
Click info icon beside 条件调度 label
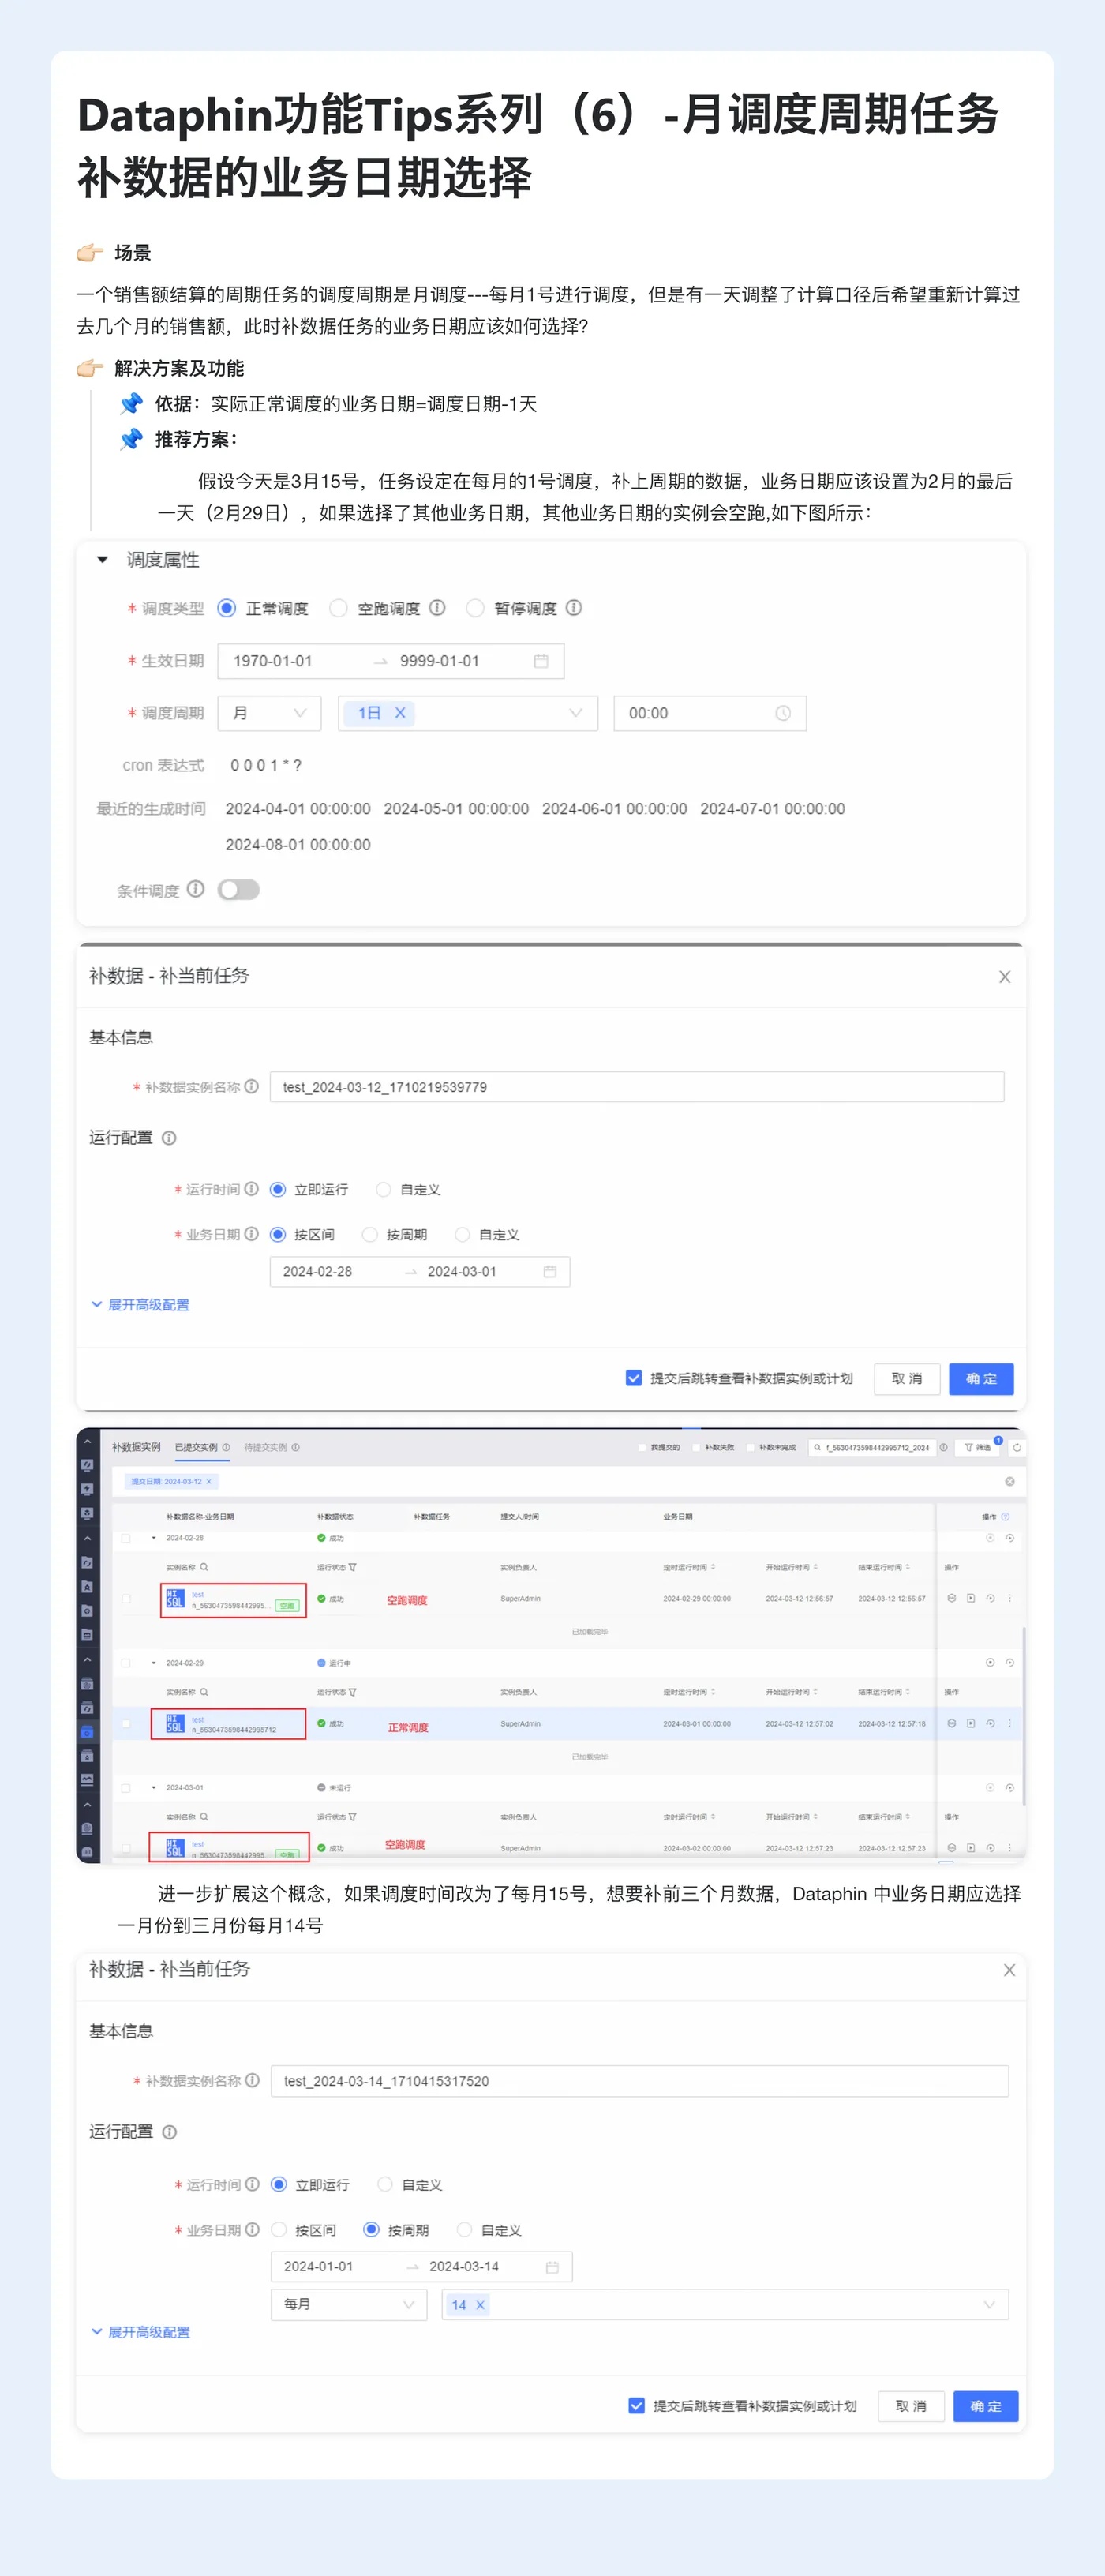tap(196, 889)
